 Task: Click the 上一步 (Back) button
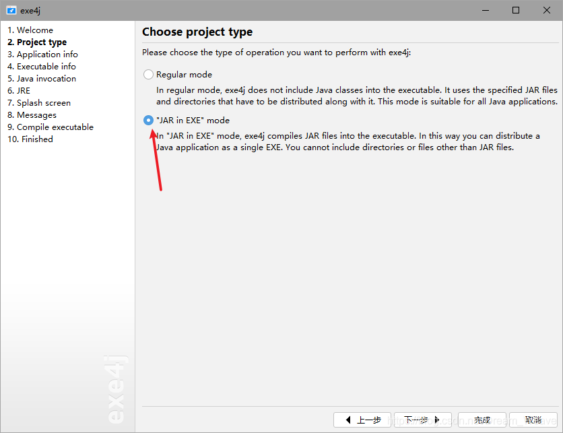362,420
